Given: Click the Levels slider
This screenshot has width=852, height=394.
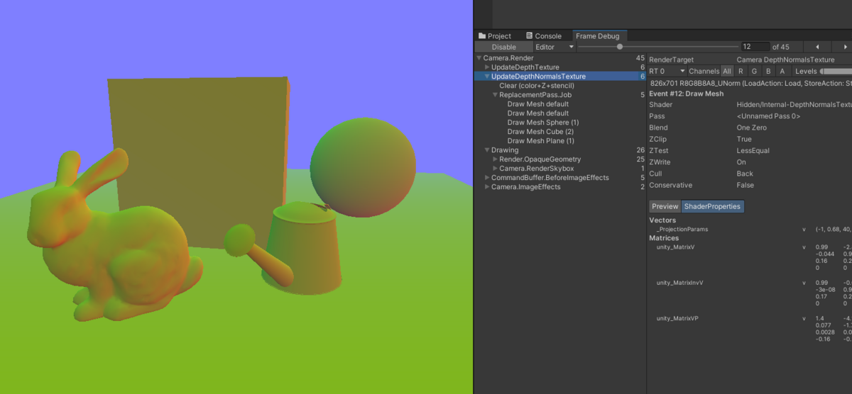Looking at the screenshot, I should [x=836, y=71].
